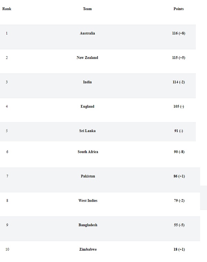Click the England team cell
This screenshot has width=207, height=262.
87,107
